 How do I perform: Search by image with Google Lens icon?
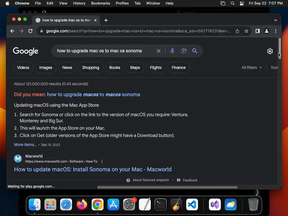pos(183,51)
